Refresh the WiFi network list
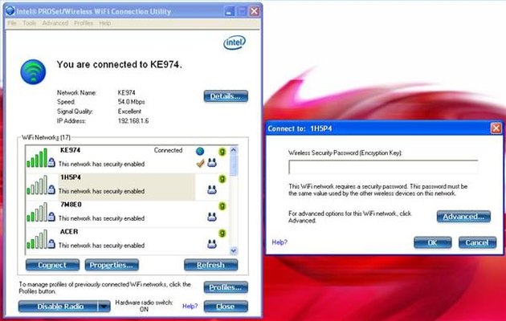The width and height of the screenshot is (506, 321). [210, 265]
